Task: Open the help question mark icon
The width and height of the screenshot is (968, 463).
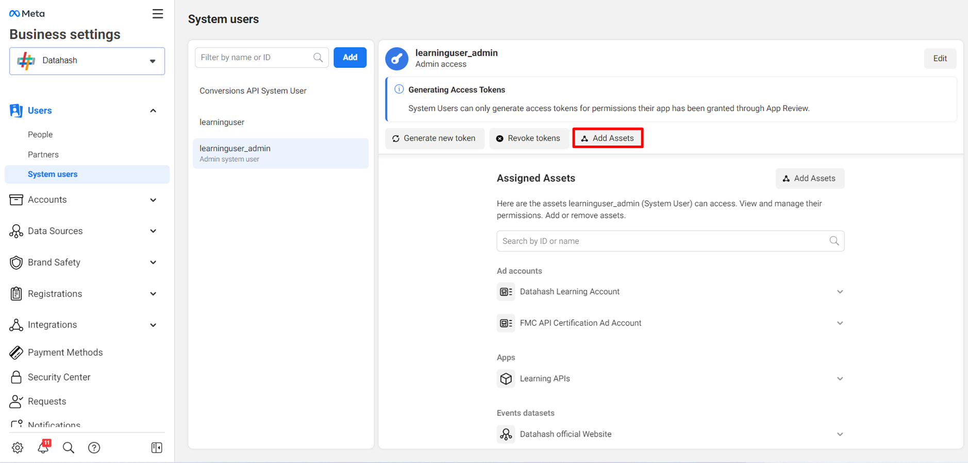Action: pyautogui.click(x=94, y=448)
